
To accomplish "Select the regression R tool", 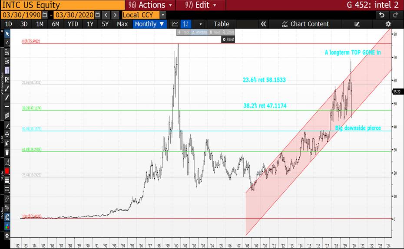I will 7,79.
